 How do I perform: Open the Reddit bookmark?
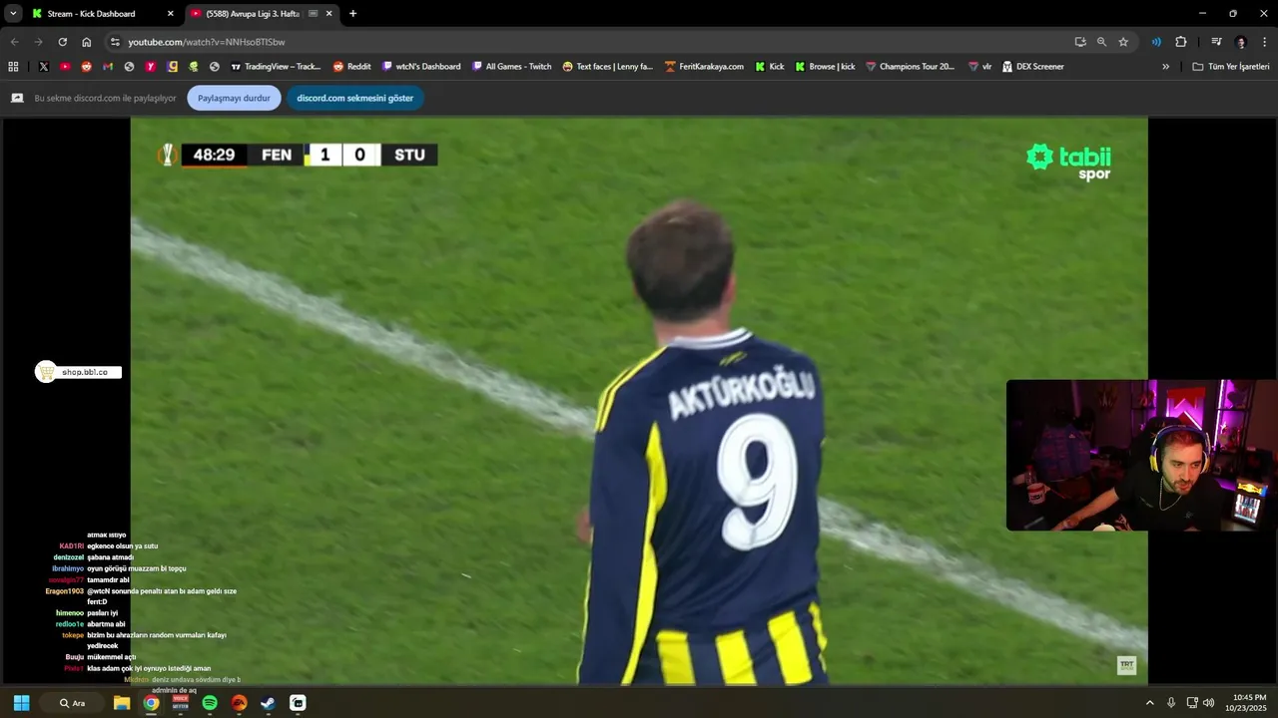[x=351, y=67]
